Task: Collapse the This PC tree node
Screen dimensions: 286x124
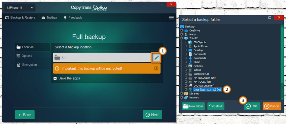Action: point(181,38)
